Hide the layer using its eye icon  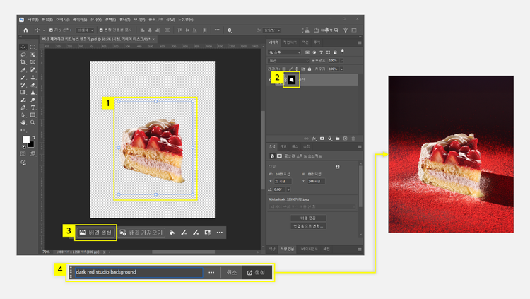[x=271, y=80]
